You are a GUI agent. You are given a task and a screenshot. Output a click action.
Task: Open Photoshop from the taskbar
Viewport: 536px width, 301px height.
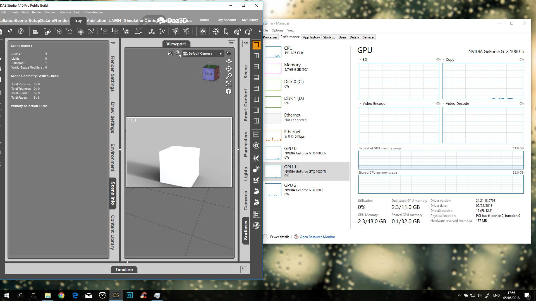coord(130,295)
